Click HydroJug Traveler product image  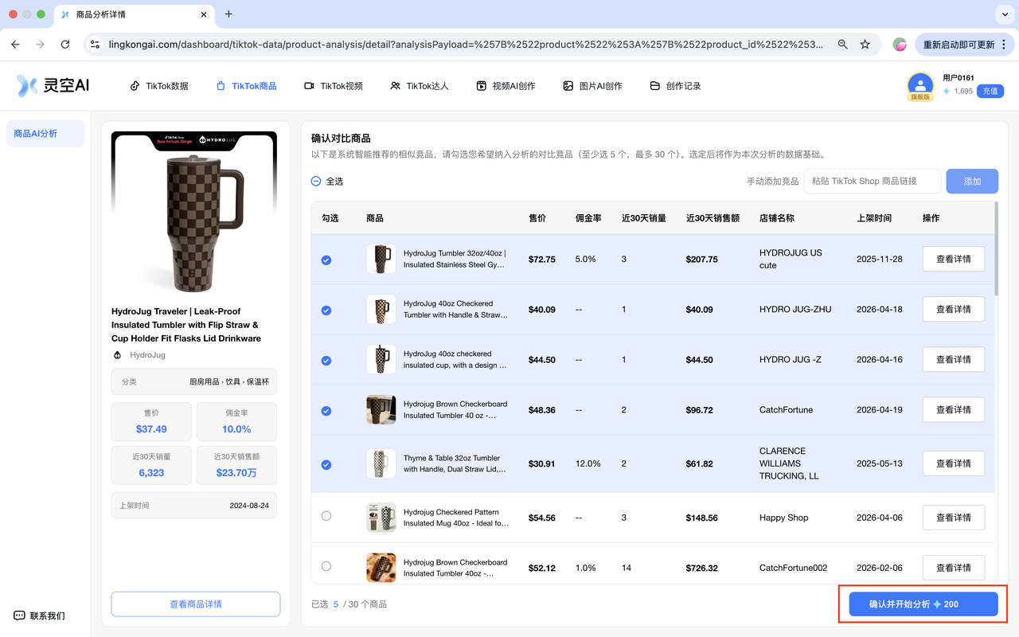click(x=194, y=214)
